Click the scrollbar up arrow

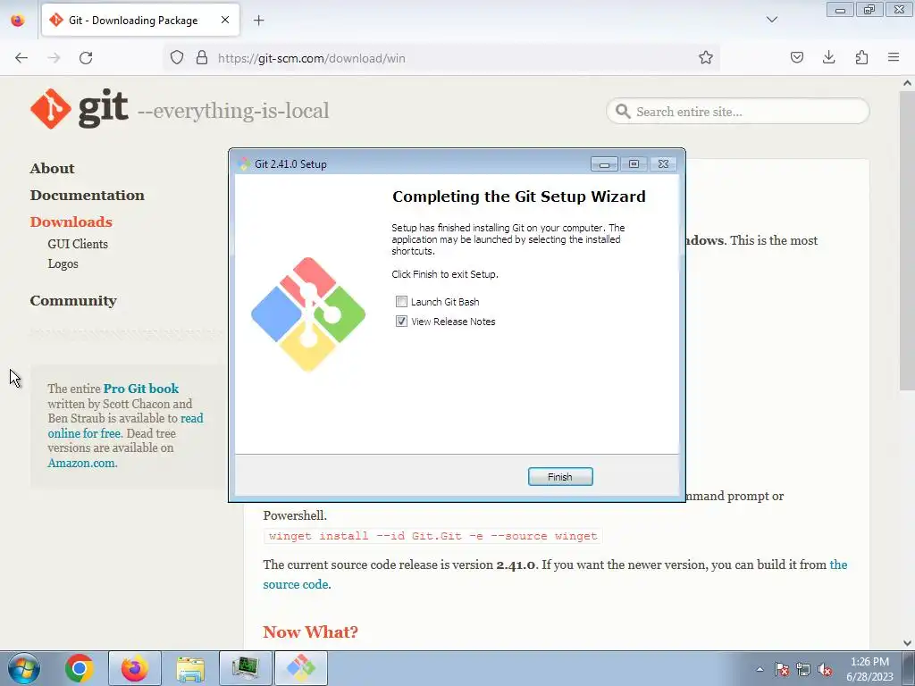click(907, 83)
